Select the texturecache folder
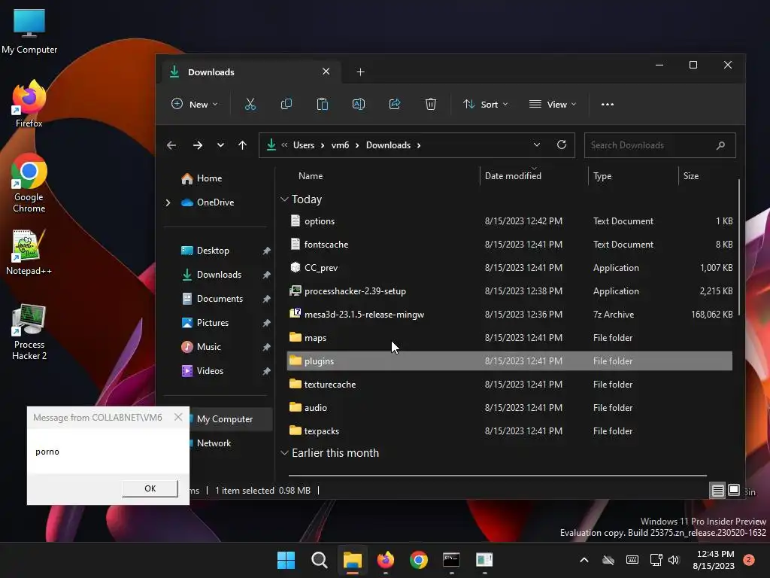This screenshot has width=770, height=578. 510,385
